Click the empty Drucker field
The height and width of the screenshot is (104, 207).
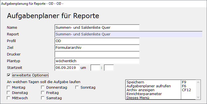point(97,54)
